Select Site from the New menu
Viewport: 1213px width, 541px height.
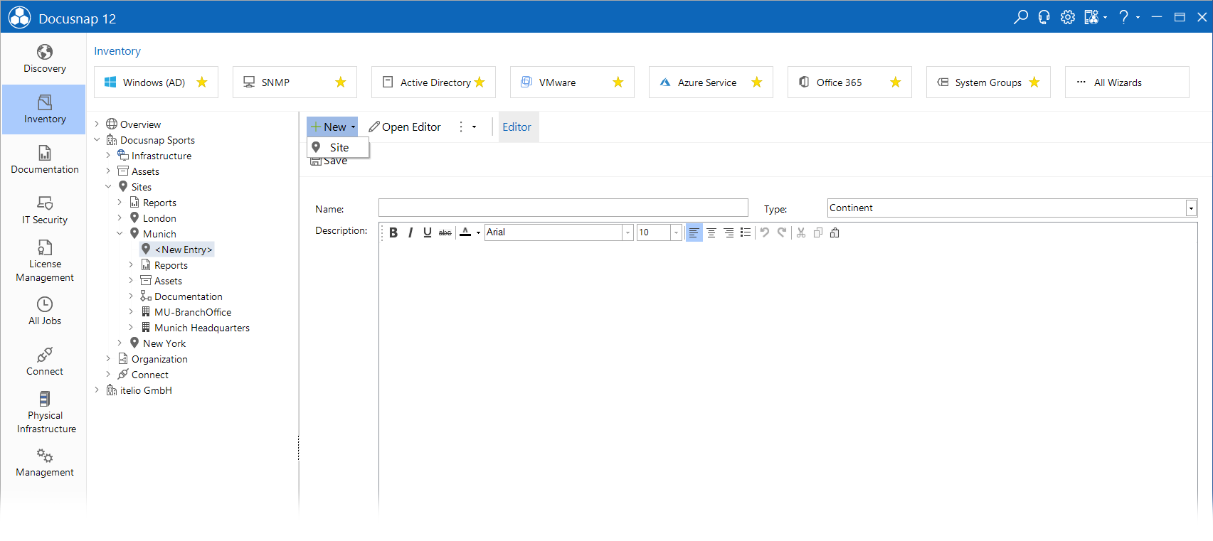tap(338, 147)
